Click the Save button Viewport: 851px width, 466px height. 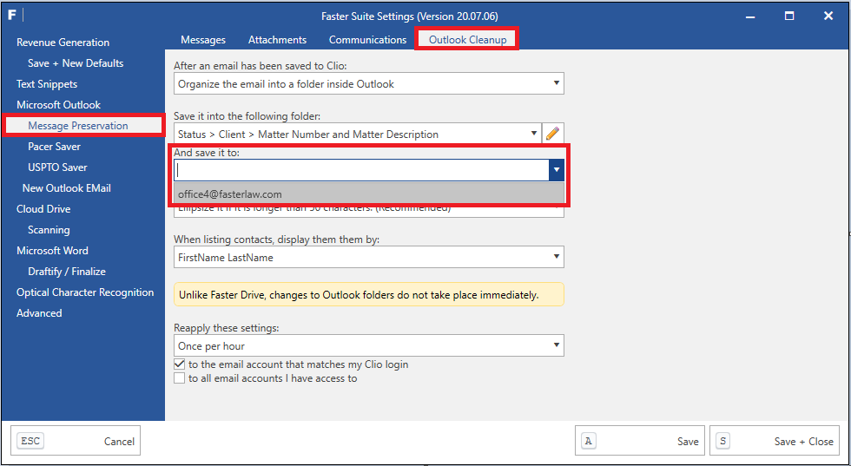(640, 441)
